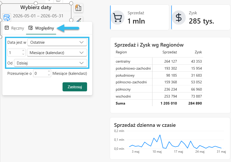Select the wschodni region row

click(x=159, y=96)
